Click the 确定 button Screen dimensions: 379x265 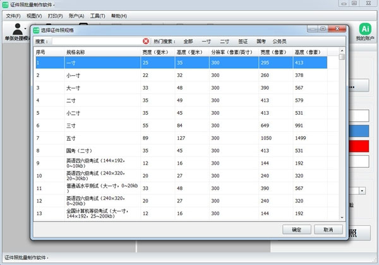pos(297,230)
